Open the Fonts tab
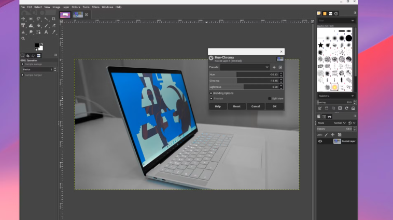 (330, 13)
